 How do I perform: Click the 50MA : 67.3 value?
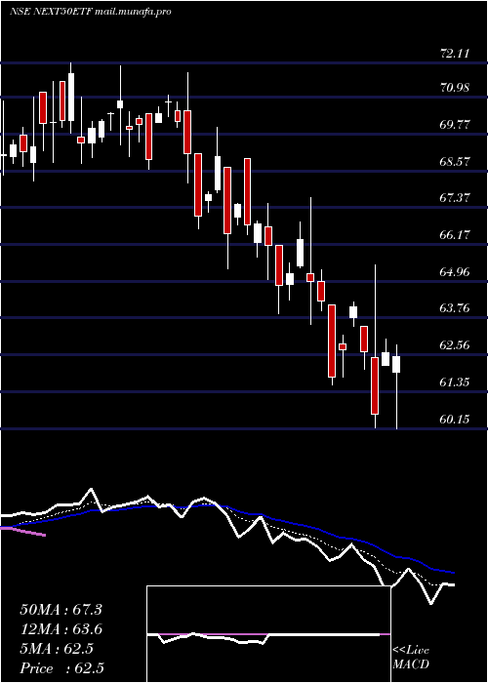61,610
